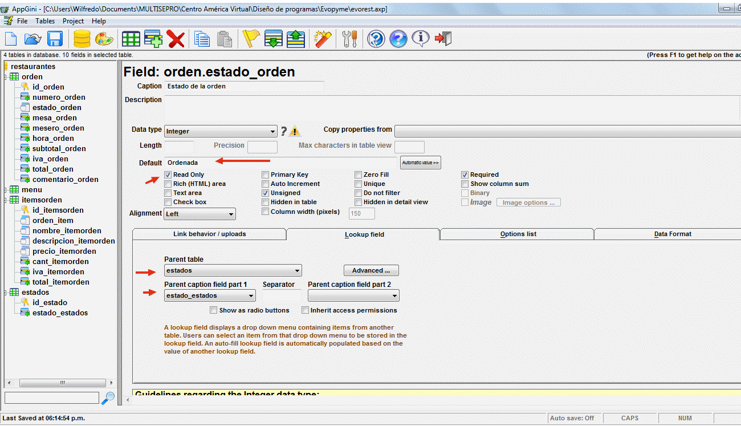Open the theme palette icon
Image resolution: width=741 pixels, height=426 pixels.
pos(104,39)
